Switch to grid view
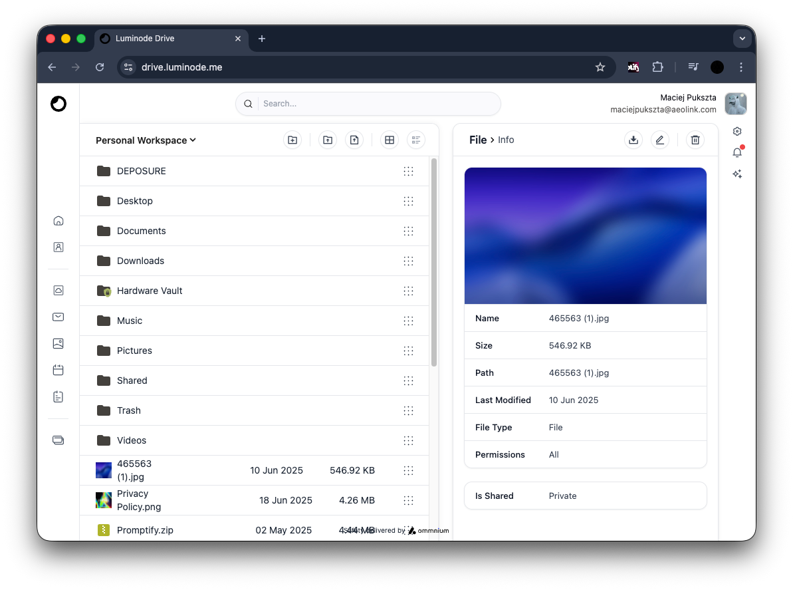 [x=390, y=140]
